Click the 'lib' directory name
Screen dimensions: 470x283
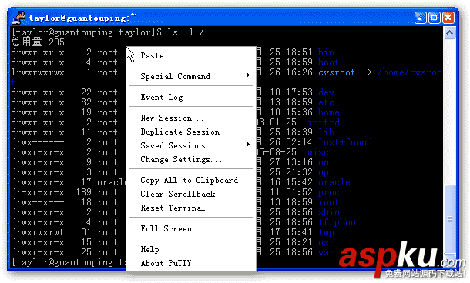tap(326, 132)
